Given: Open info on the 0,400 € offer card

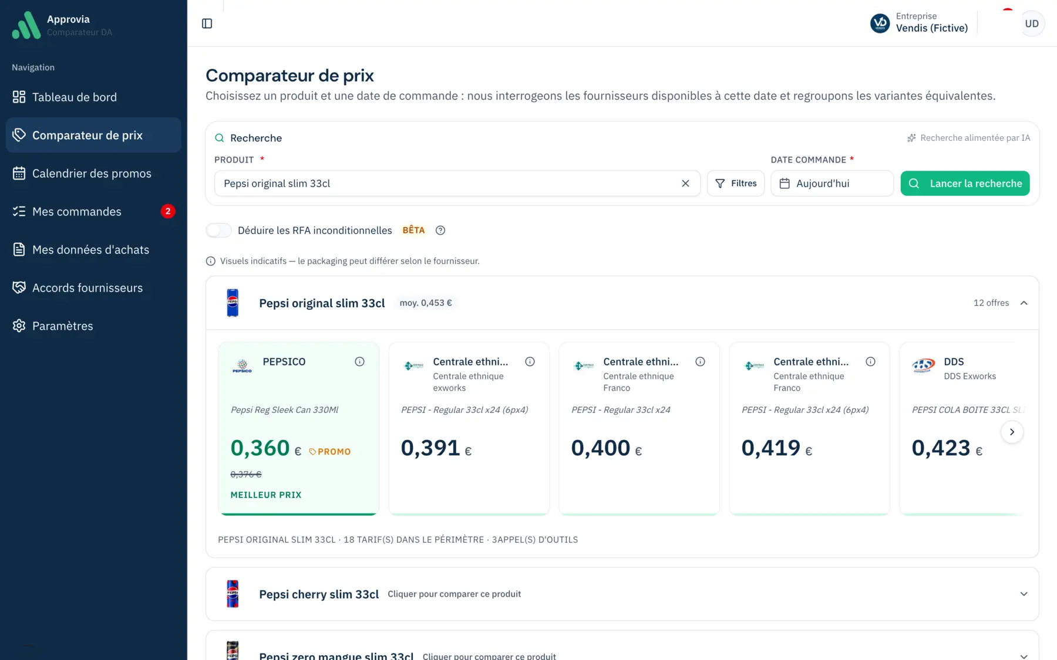Looking at the screenshot, I should point(700,361).
